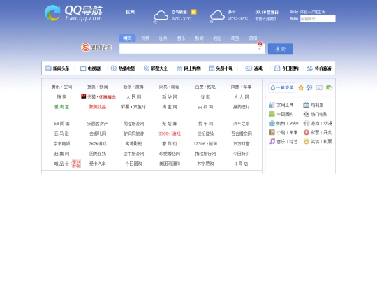Open the 新闻头条 news icon

tap(48, 68)
